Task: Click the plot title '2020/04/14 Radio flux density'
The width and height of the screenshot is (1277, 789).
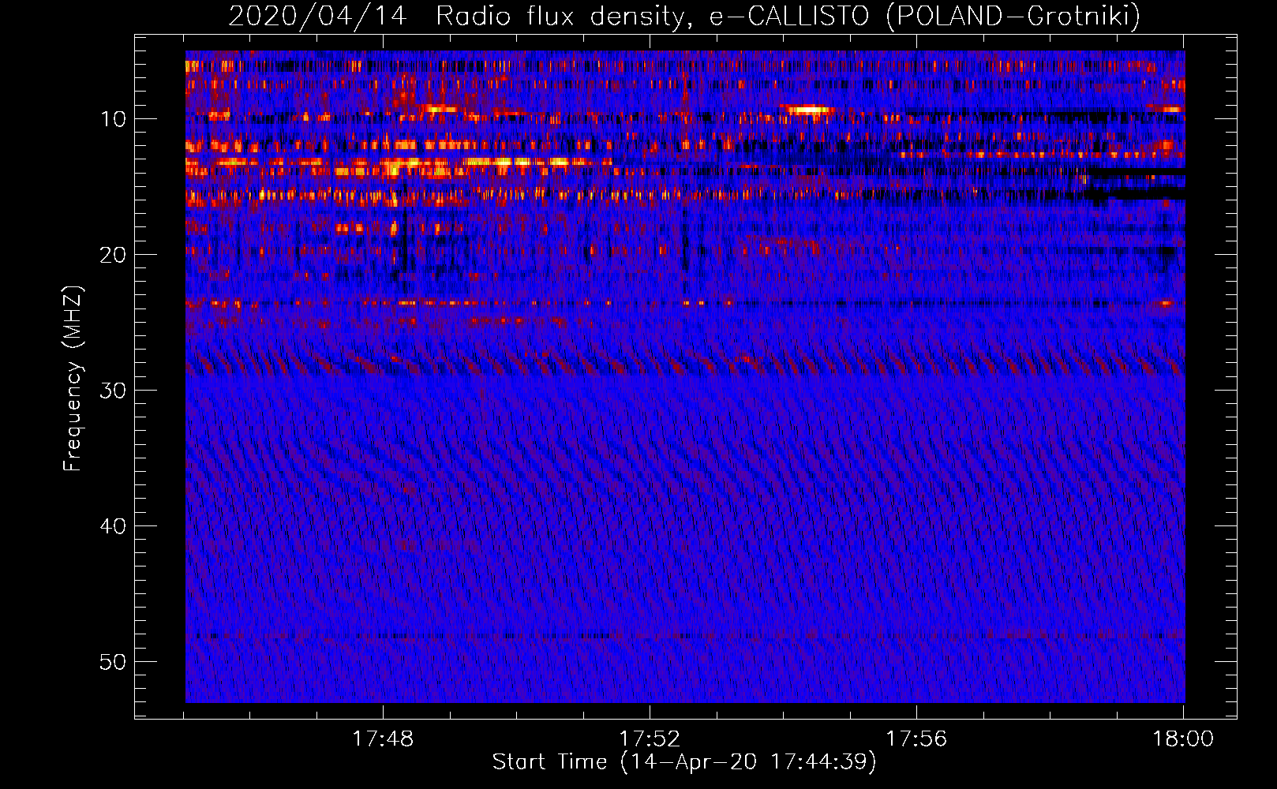Action: coord(684,16)
